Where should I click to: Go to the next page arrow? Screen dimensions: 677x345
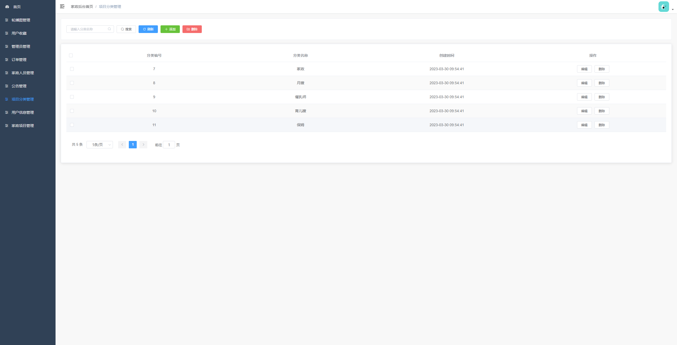[x=143, y=145]
